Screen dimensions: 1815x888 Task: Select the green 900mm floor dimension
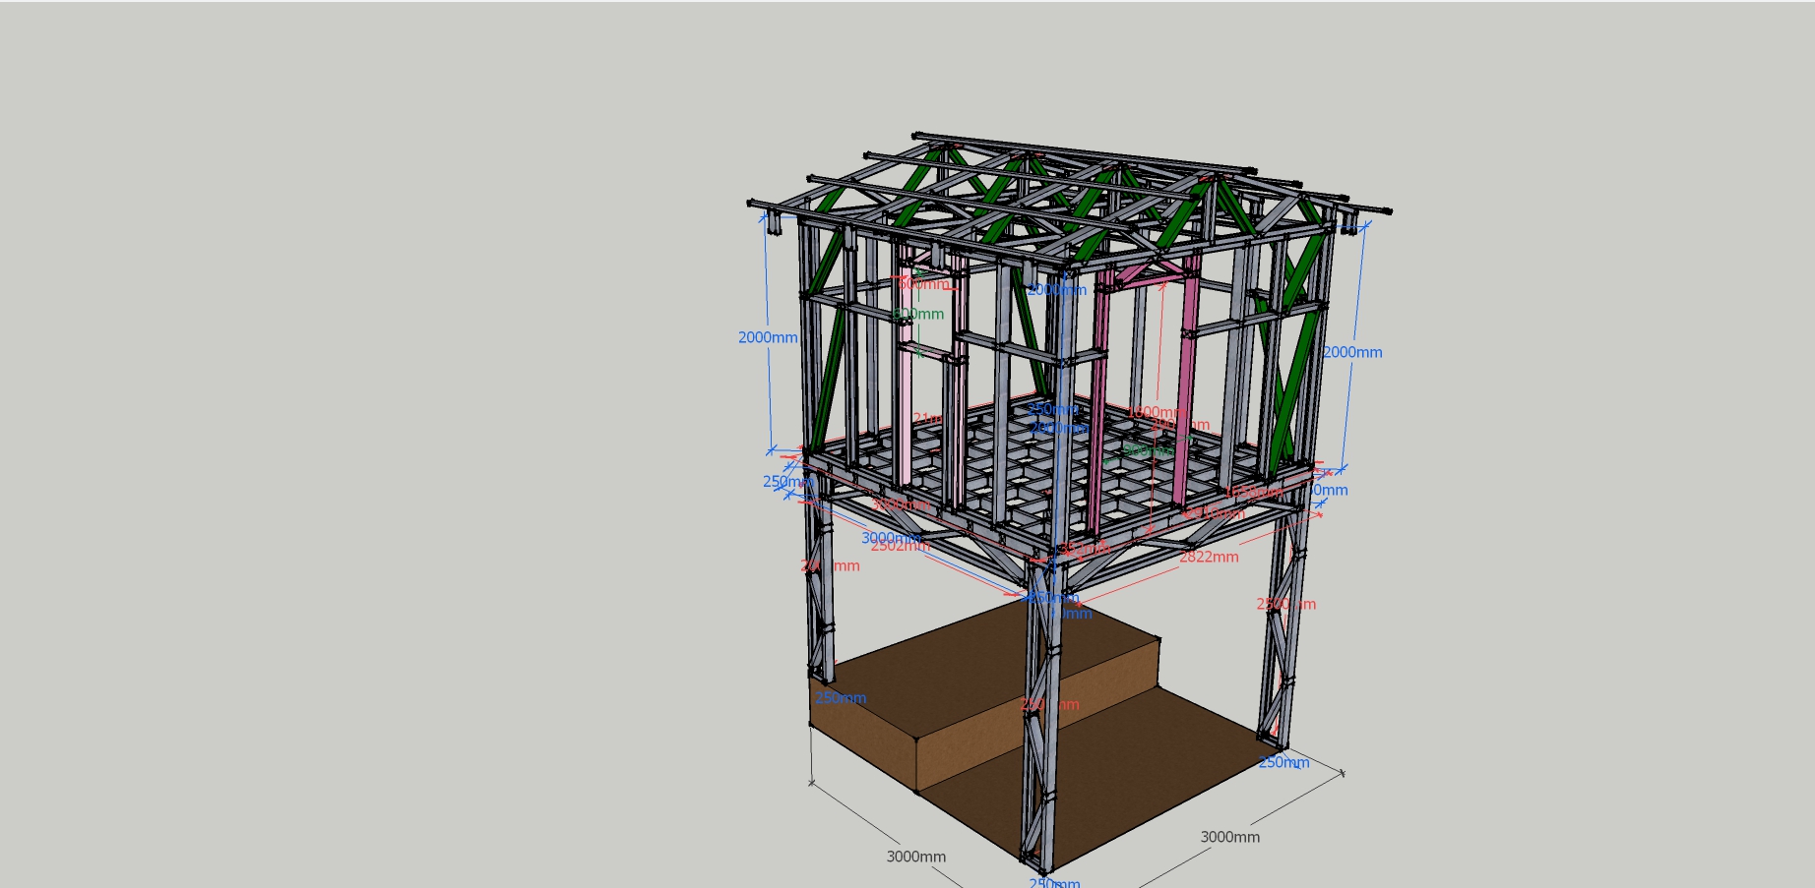[x=1148, y=450]
